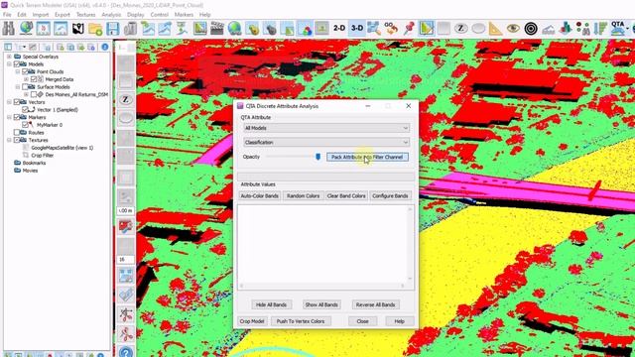Click the Push To Vertex Colors button
This screenshot has height=357, width=635.
click(301, 321)
